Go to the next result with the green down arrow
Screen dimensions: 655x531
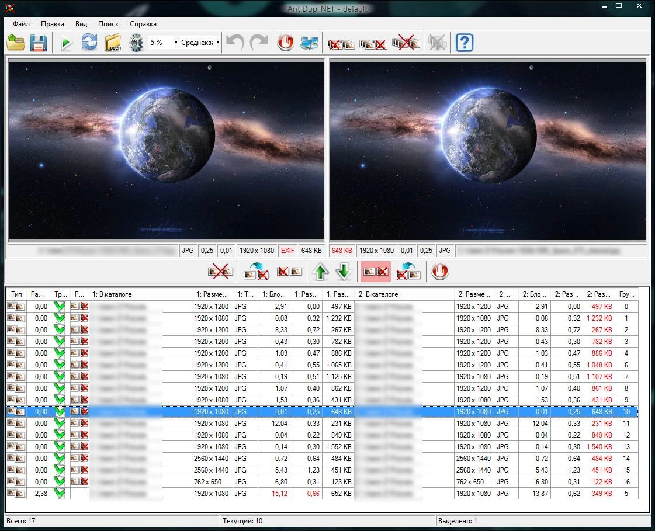click(344, 272)
